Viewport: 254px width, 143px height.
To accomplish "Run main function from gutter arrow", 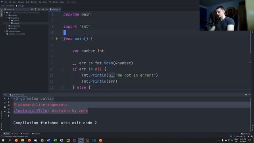I will pyautogui.click(x=57, y=39).
